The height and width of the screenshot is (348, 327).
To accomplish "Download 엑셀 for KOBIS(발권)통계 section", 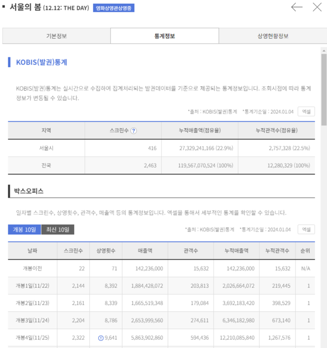I will coord(306,111).
